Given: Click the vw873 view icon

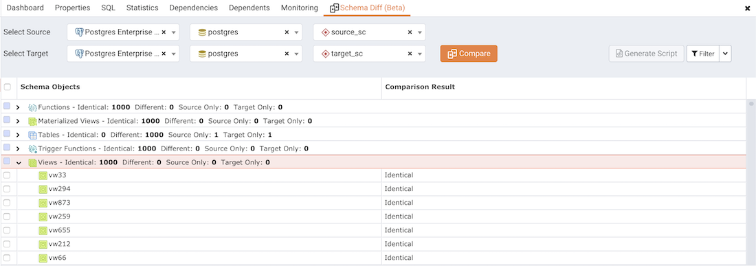Looking at the screenshot, I should 43,203.
